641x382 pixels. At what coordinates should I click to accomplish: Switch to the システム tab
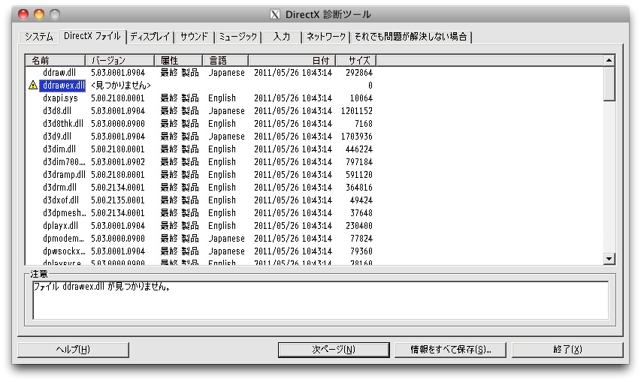(39, 37)
